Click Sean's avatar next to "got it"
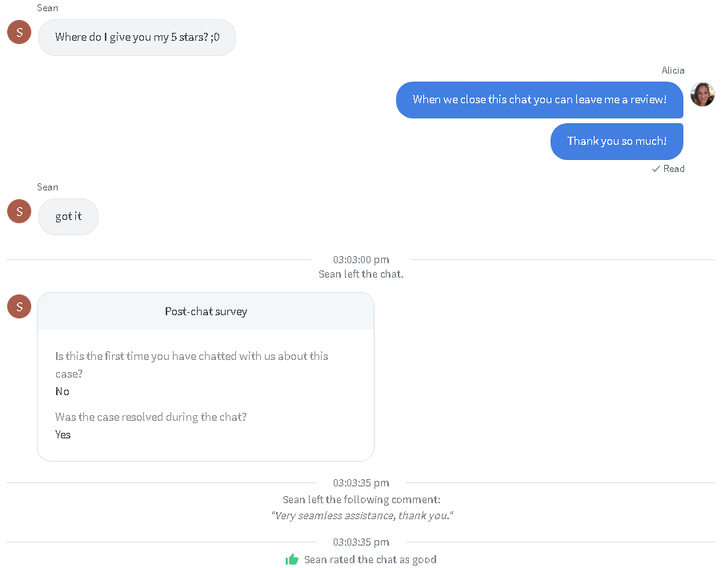 coord(19,211)
